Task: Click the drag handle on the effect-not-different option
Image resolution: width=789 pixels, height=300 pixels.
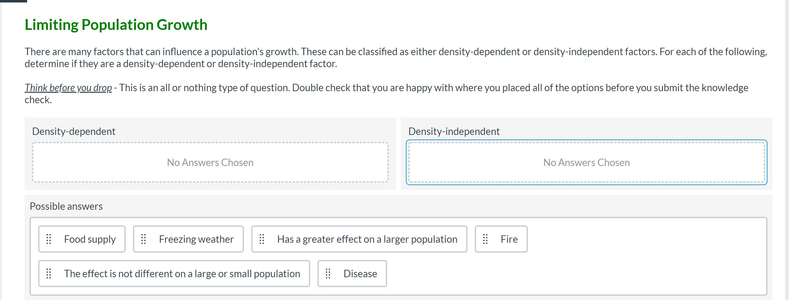Action: [x=49, y=274]
